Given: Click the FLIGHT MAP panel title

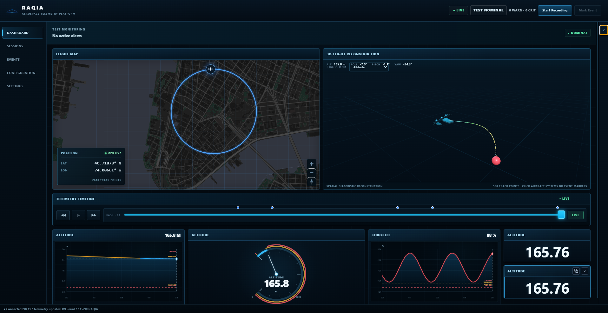Looking at the screenshot, I should pyautogui.click(x=67, y=54).
